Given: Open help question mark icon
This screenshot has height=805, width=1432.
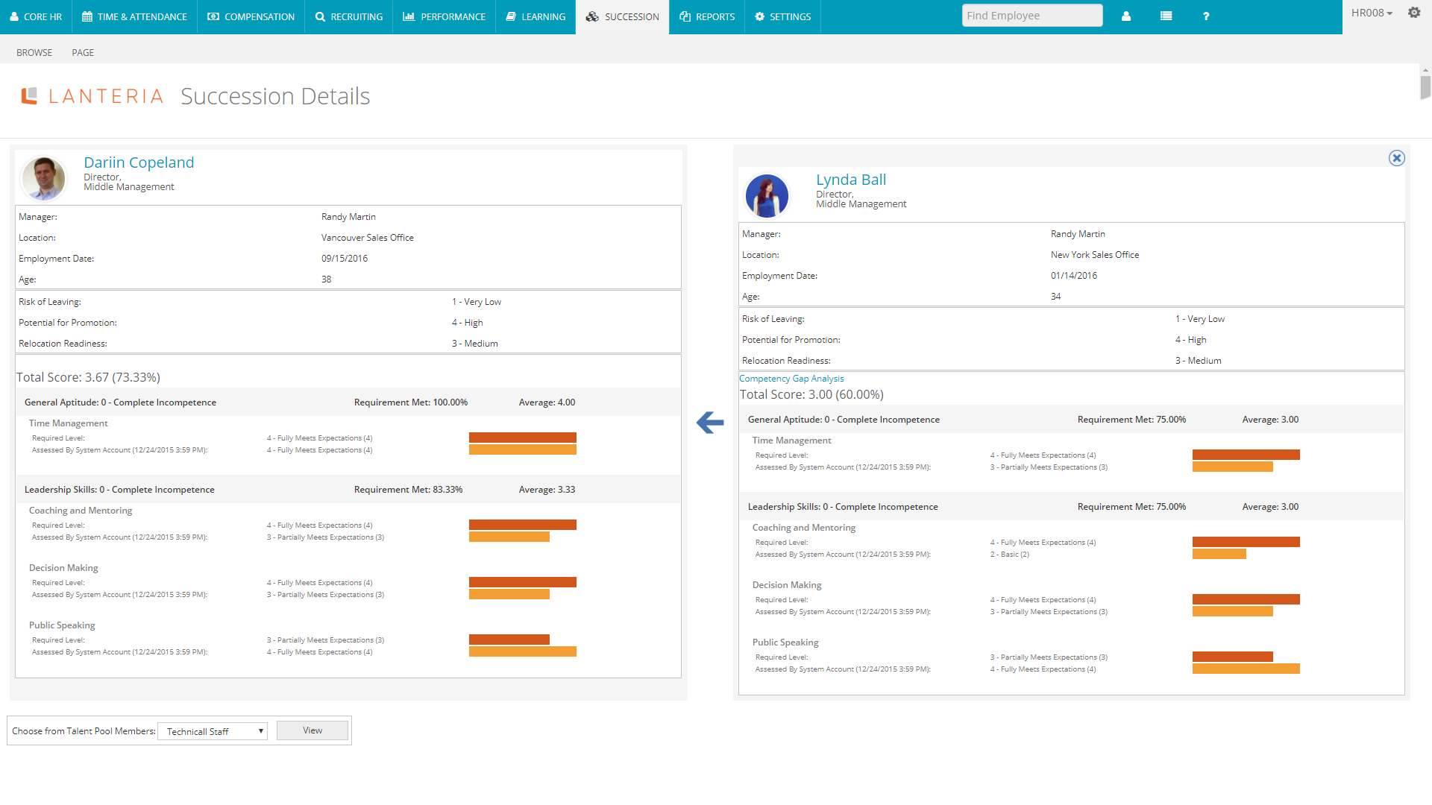Looking at the screenshot, I should [x=1206, y=16].
